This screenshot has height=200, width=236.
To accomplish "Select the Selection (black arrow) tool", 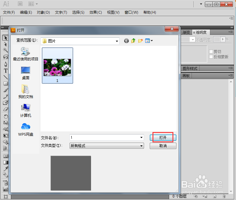I will [x=5, y=38].
